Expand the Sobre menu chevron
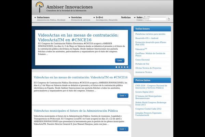The height and width of the screenshot is (137, 205). 135,17
